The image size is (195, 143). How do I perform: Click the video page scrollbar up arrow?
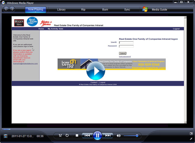(185, 18)
